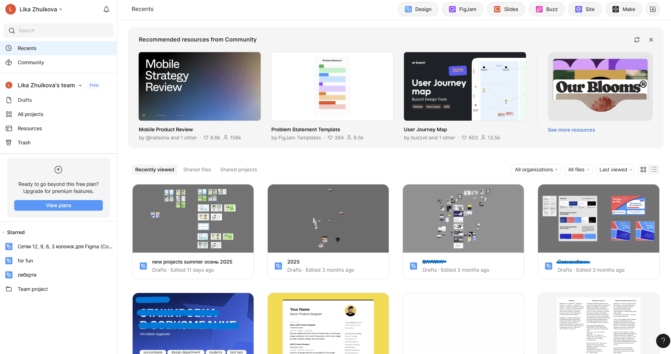Image resolution: width=671 pixels, height=354 pixels.
Task: Collapse the Starred section
Action: click(x=4, y=232)
